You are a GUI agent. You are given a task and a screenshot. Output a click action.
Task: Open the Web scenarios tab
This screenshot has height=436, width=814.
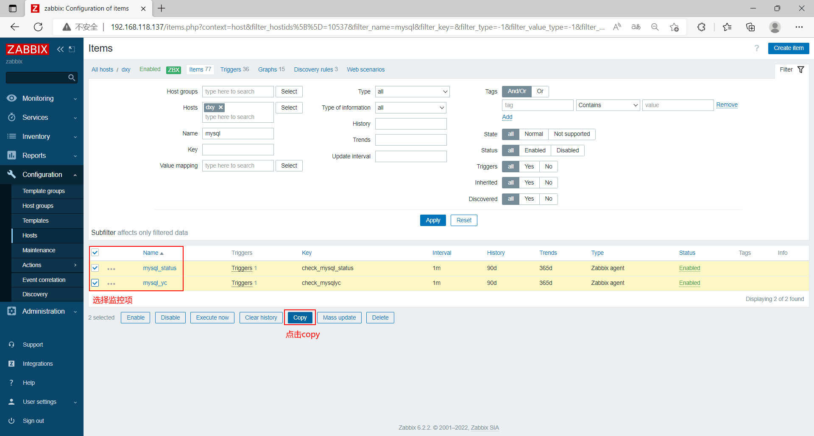[365, 69]
